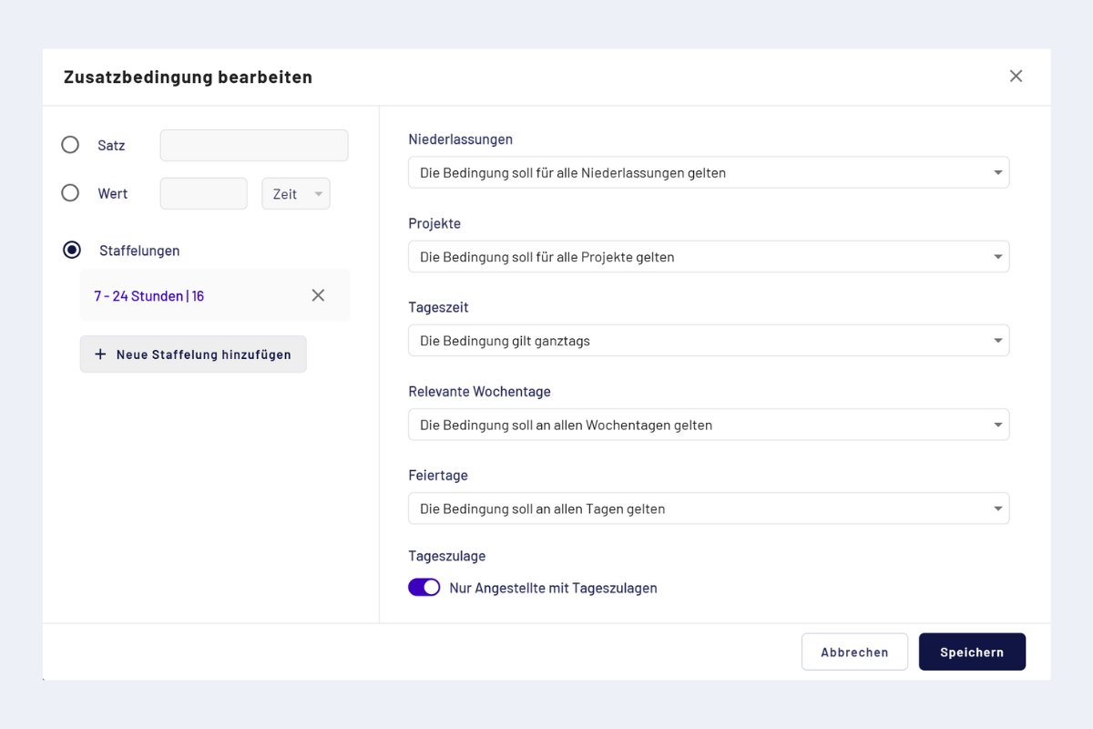Click the Zusatzbedingung bearbeiten heading
The width and height of the screenshot is (1093, 729).
pyautogui.click(x=188, y=77)
